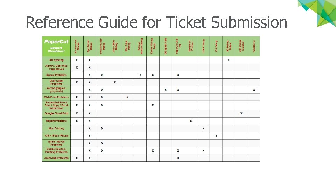Click the X under Web Print Debug for Web Print Problems

point(127,97)
